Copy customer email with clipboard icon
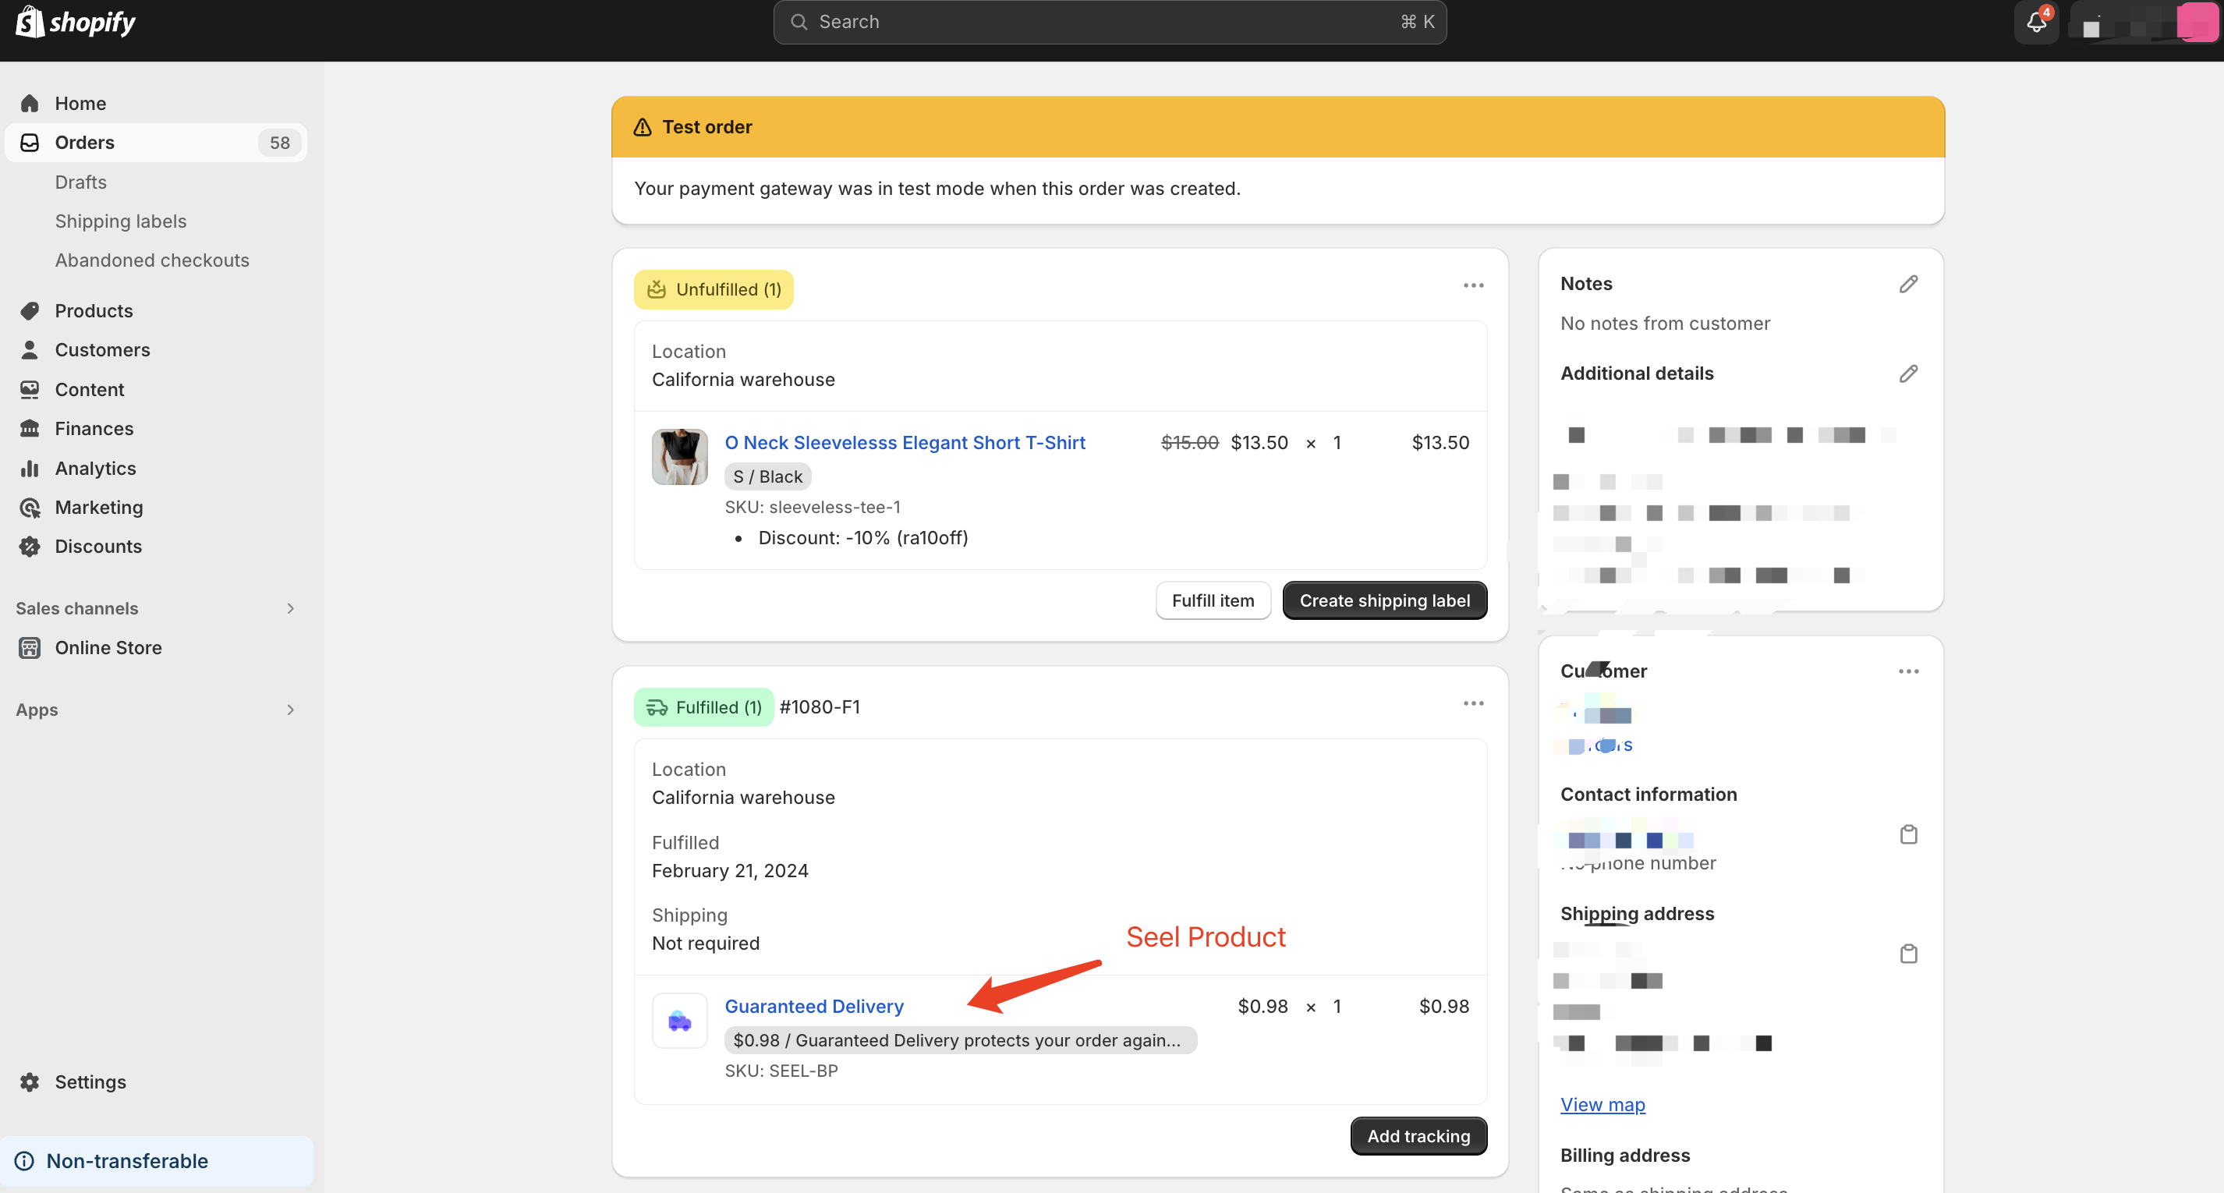 coord(1908,835)
